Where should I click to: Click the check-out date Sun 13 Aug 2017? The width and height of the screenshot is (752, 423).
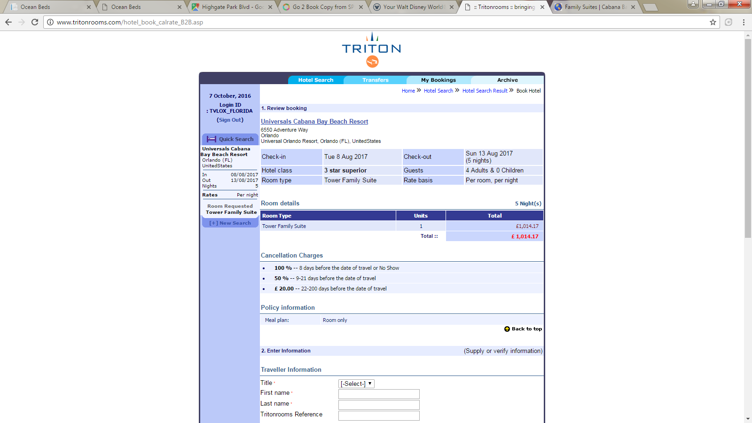[489, 154]
